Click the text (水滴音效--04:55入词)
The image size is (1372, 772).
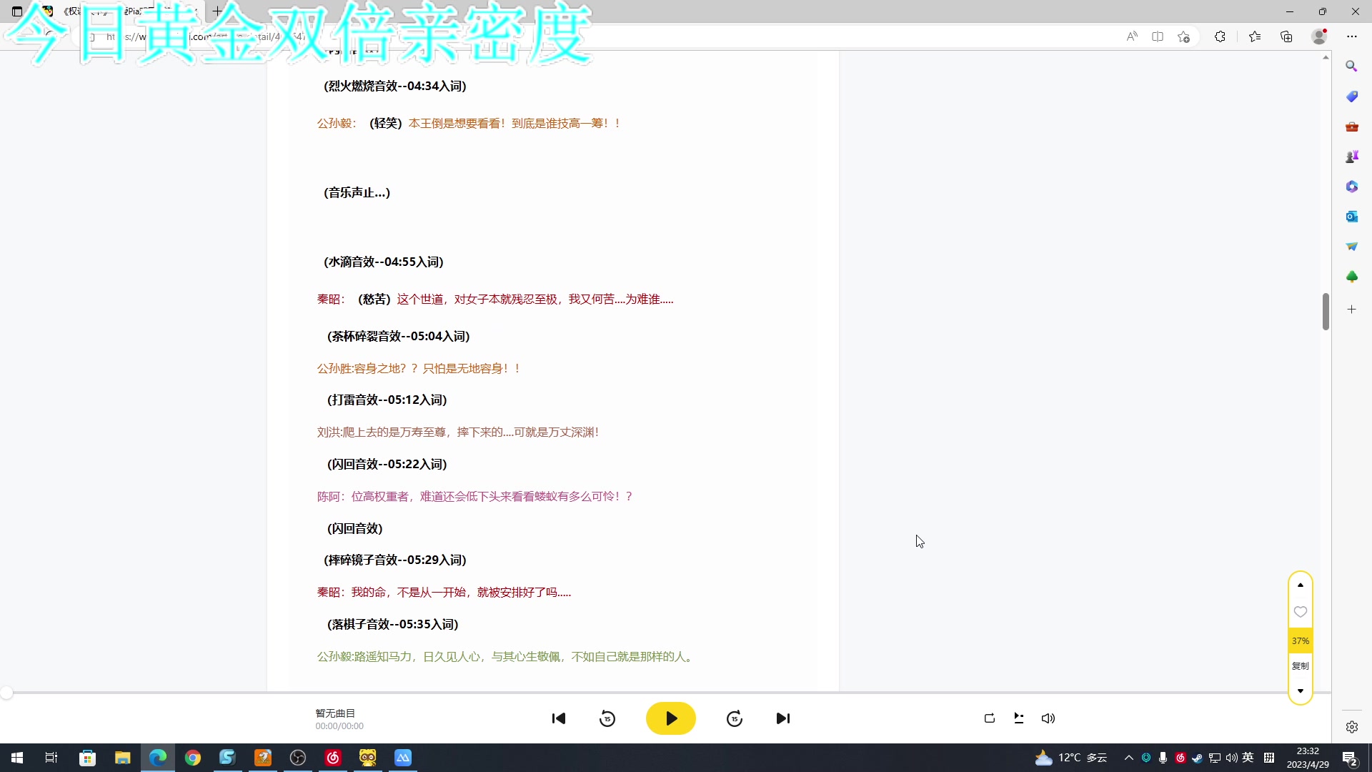click(384, 262)
